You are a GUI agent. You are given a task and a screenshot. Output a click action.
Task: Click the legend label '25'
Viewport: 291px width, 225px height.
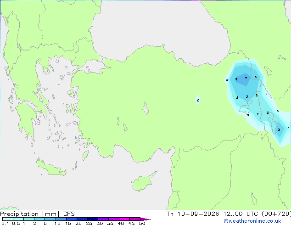pos(89,223)
